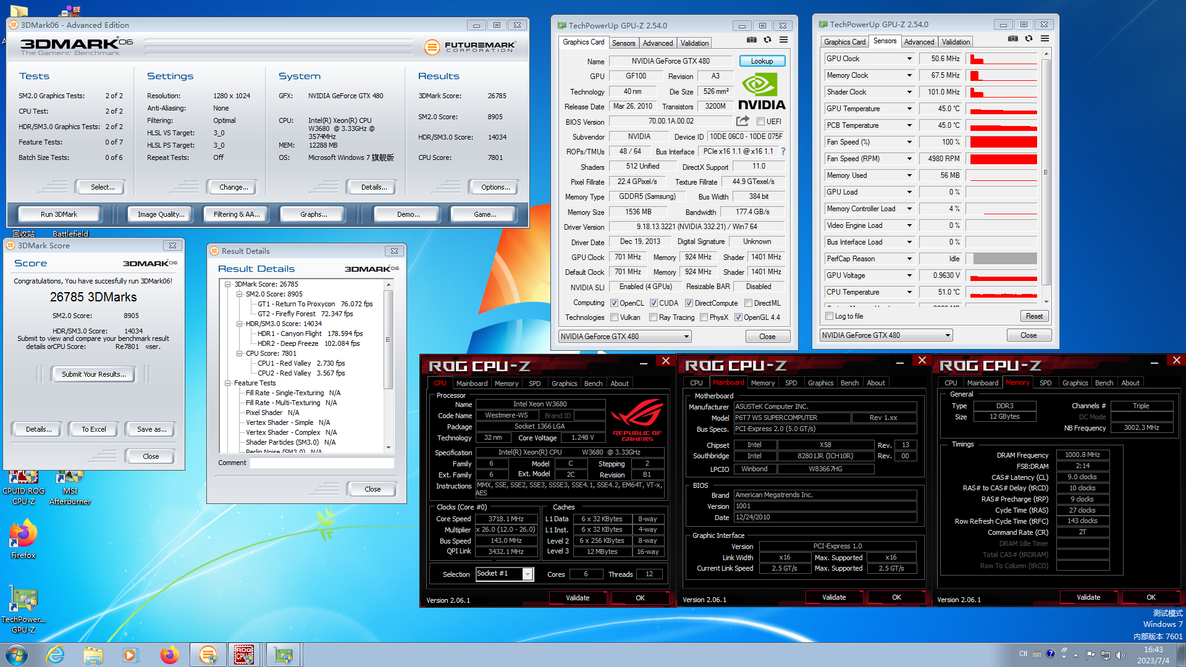Collapse Feature Tests tree node
Viewport: 1186px width, 667px height.
pos(227,384)
